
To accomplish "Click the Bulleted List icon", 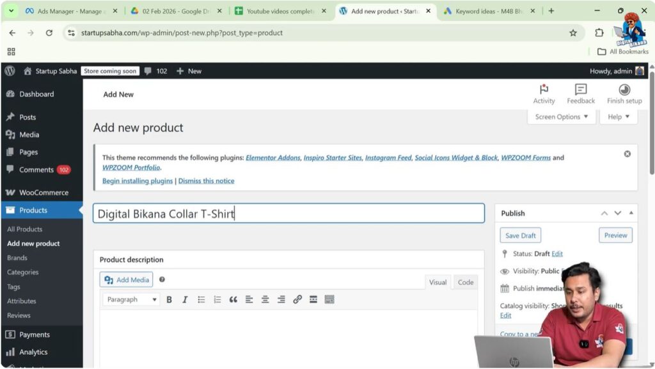I will [201, 299].
